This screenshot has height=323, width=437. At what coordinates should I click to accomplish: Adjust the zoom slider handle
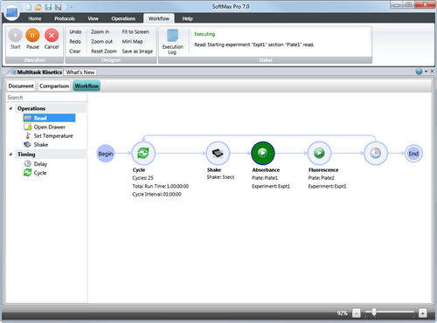pos(374,313)
